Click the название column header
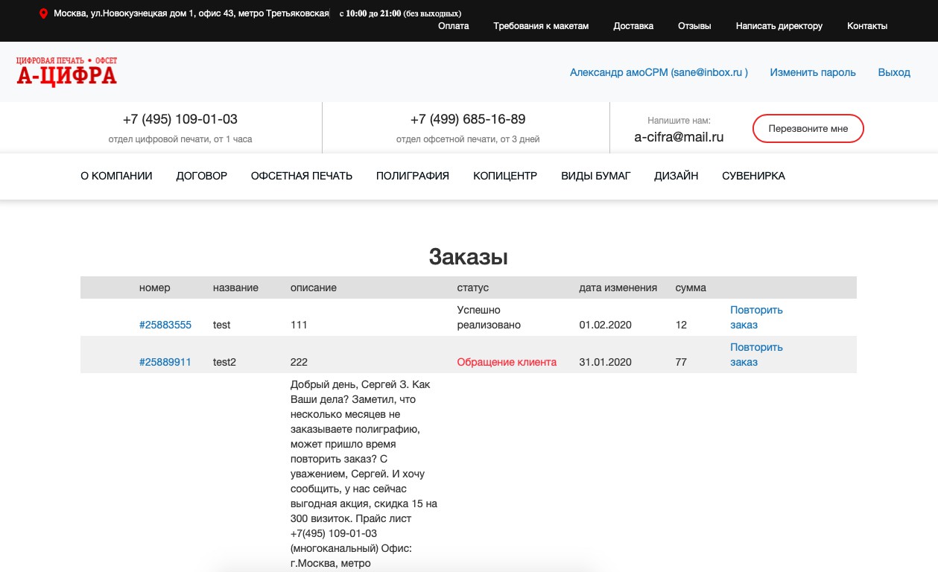This screenshot has height=572, width=938. click(235, 287)
